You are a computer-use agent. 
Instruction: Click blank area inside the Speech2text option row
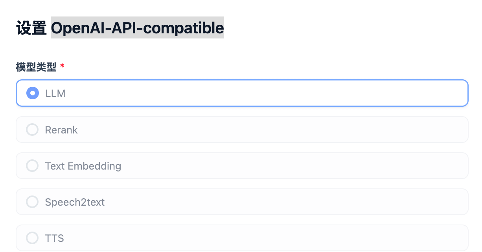point(275,202)
